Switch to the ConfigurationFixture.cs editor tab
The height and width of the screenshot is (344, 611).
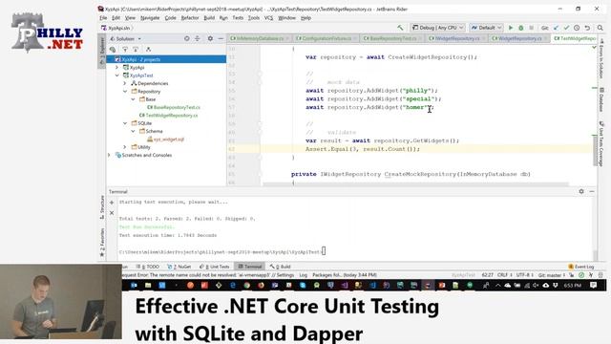pos(327,38)
